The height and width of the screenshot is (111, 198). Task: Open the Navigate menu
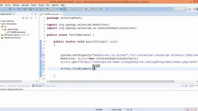(x=25, y=5)
